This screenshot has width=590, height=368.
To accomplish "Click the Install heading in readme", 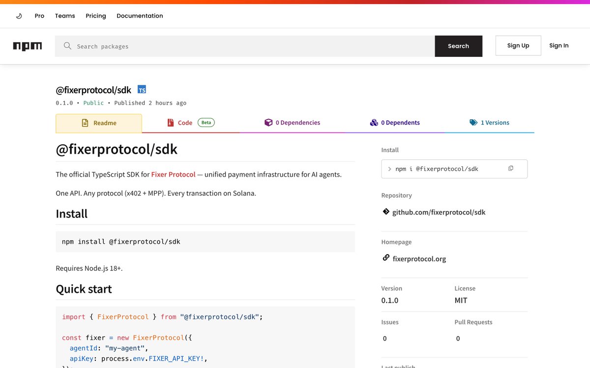I will pos(72,214).
